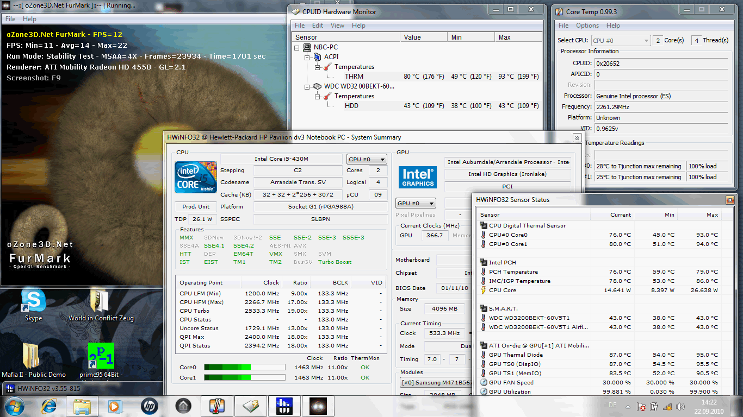Switch to Core Temp via its thermometer taskbar icon
The width and height of the screenshot is (743, 417).
click(x=216, y=406)
